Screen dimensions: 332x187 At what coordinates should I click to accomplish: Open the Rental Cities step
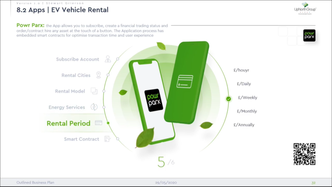click(x=76, y=75)
